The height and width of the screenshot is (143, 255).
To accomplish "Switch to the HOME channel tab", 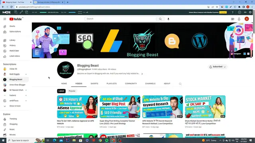I will 64,84.
